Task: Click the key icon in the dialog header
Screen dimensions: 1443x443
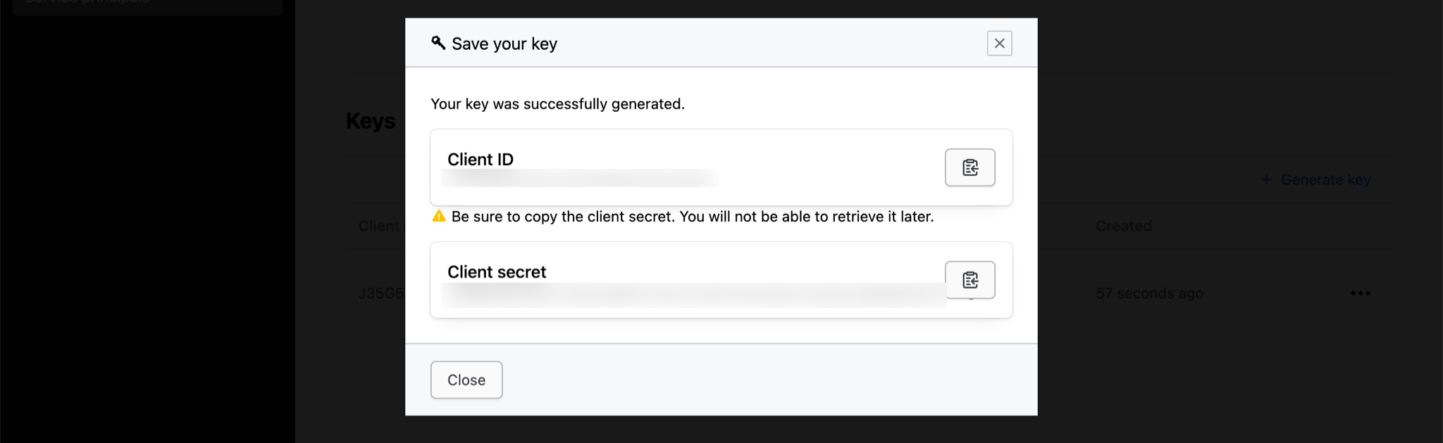Action: pyautogui.click(x=438, y=43)
